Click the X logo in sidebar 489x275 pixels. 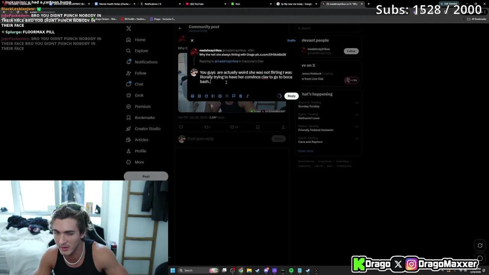(x=129, y=29)
